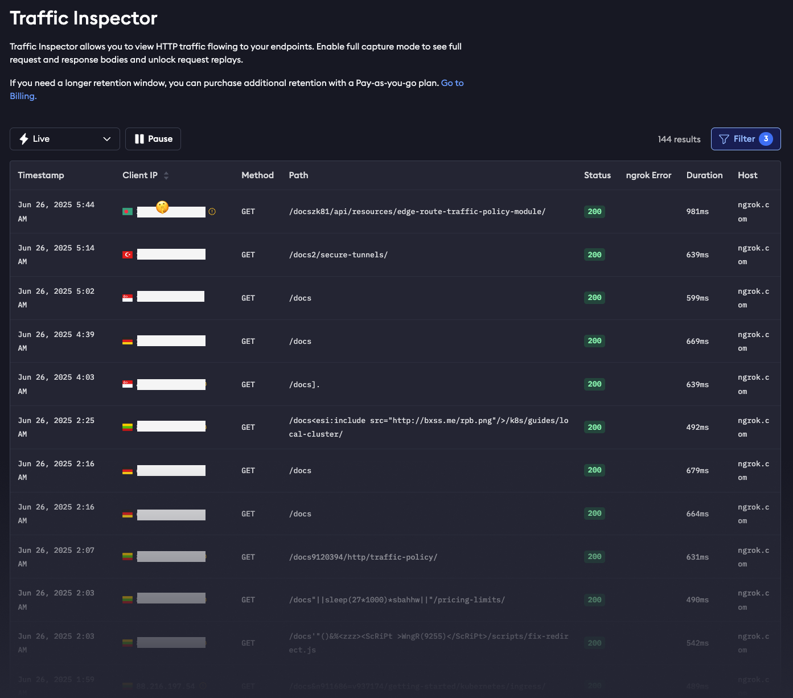Click the funnel filter icon
The height and width of the screenshot is (698, 793).
coord(724,139)
